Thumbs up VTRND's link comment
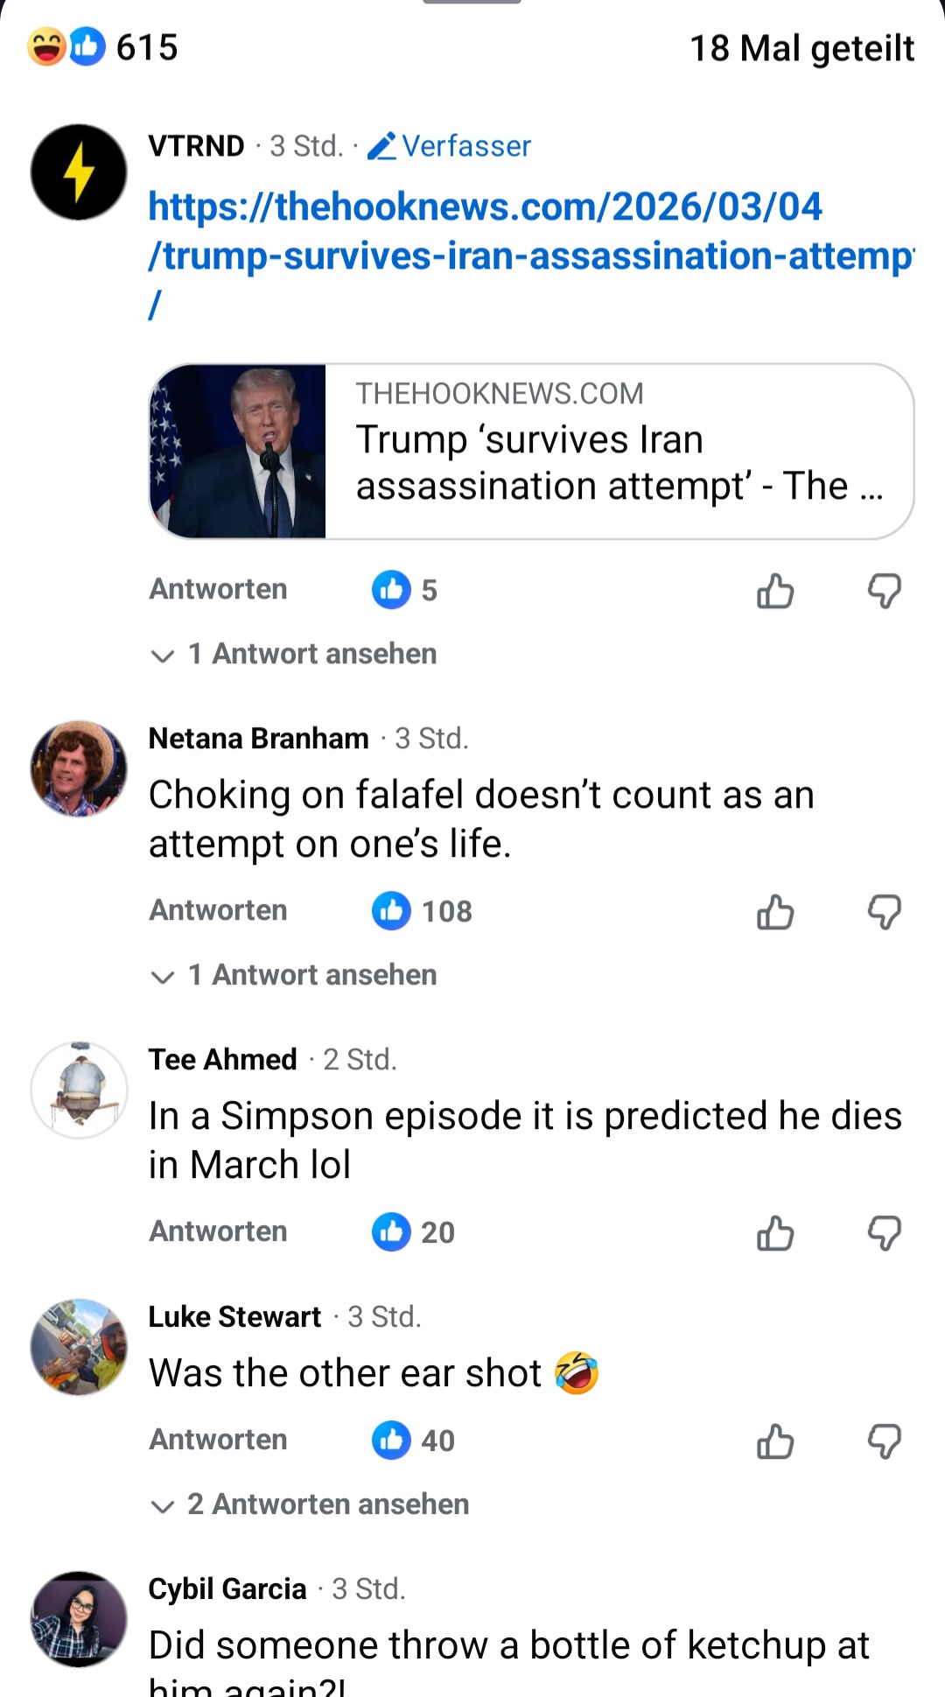The height and width of the screenshot is (1697, 945). (775, 592)
